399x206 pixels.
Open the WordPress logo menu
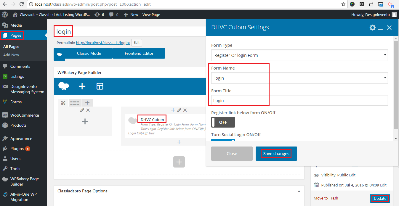pyautogui.click(x=5, y=15)
